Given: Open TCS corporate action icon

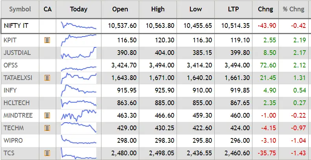Looking at the screenshot, I should [x=47, y=153].
